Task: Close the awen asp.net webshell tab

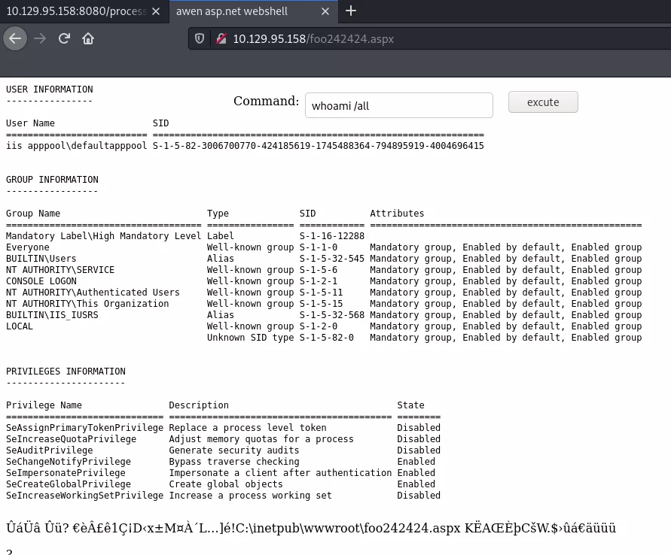Action: click(325, 11)
